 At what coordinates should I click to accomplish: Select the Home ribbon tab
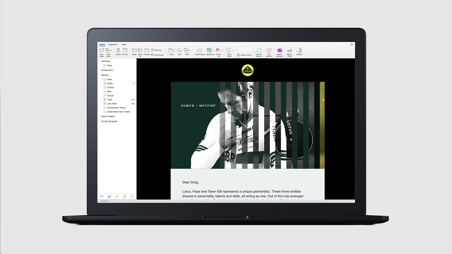(x=102, y=45)
